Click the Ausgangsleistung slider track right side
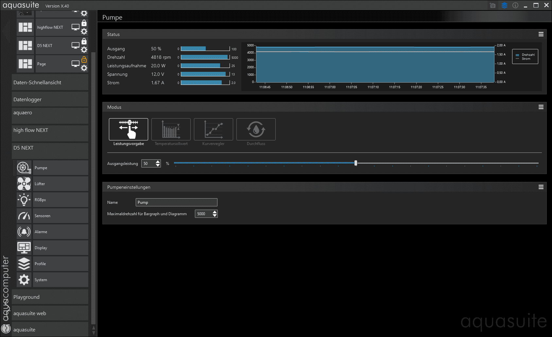Screen dimensions: 552x337 pyautogui.click(x=448, y=163)
